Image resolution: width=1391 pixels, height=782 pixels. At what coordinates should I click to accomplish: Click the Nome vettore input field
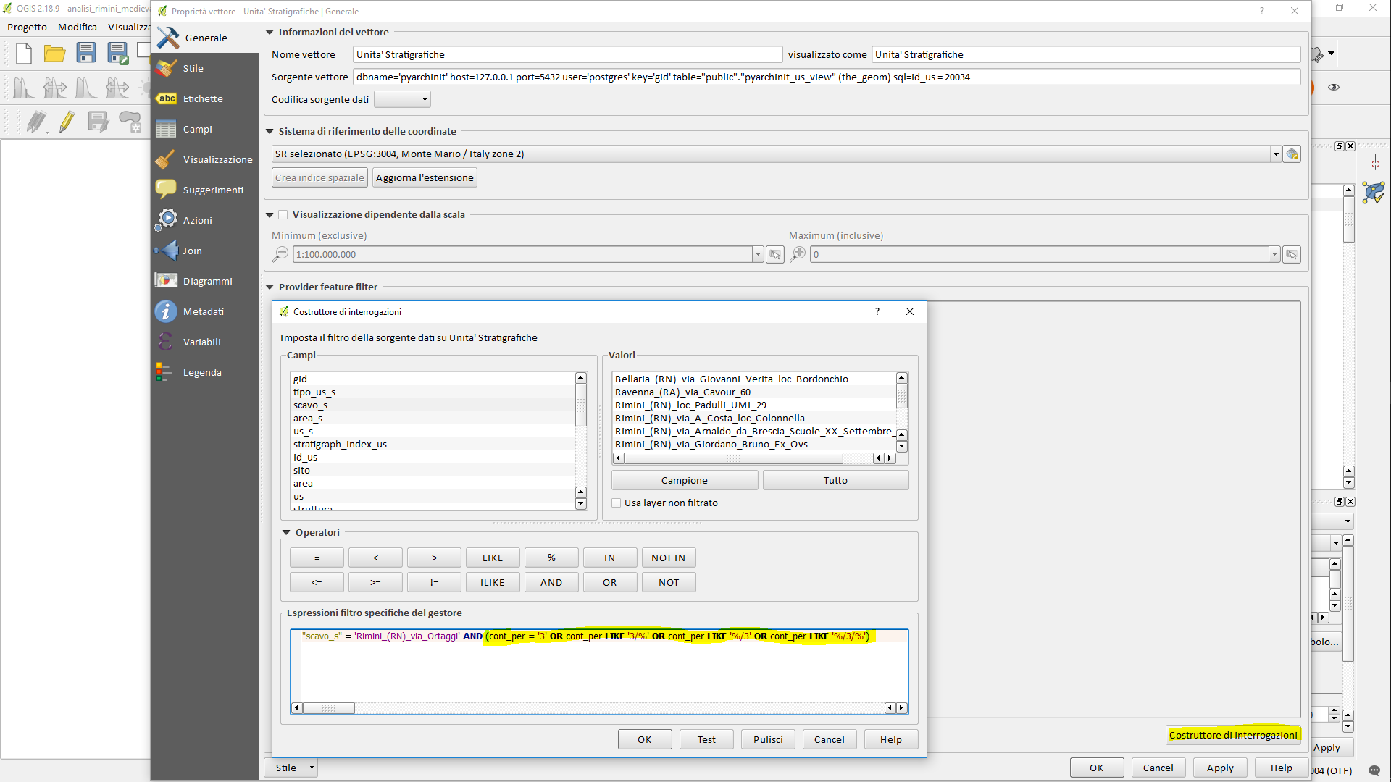tap(568, 54)
